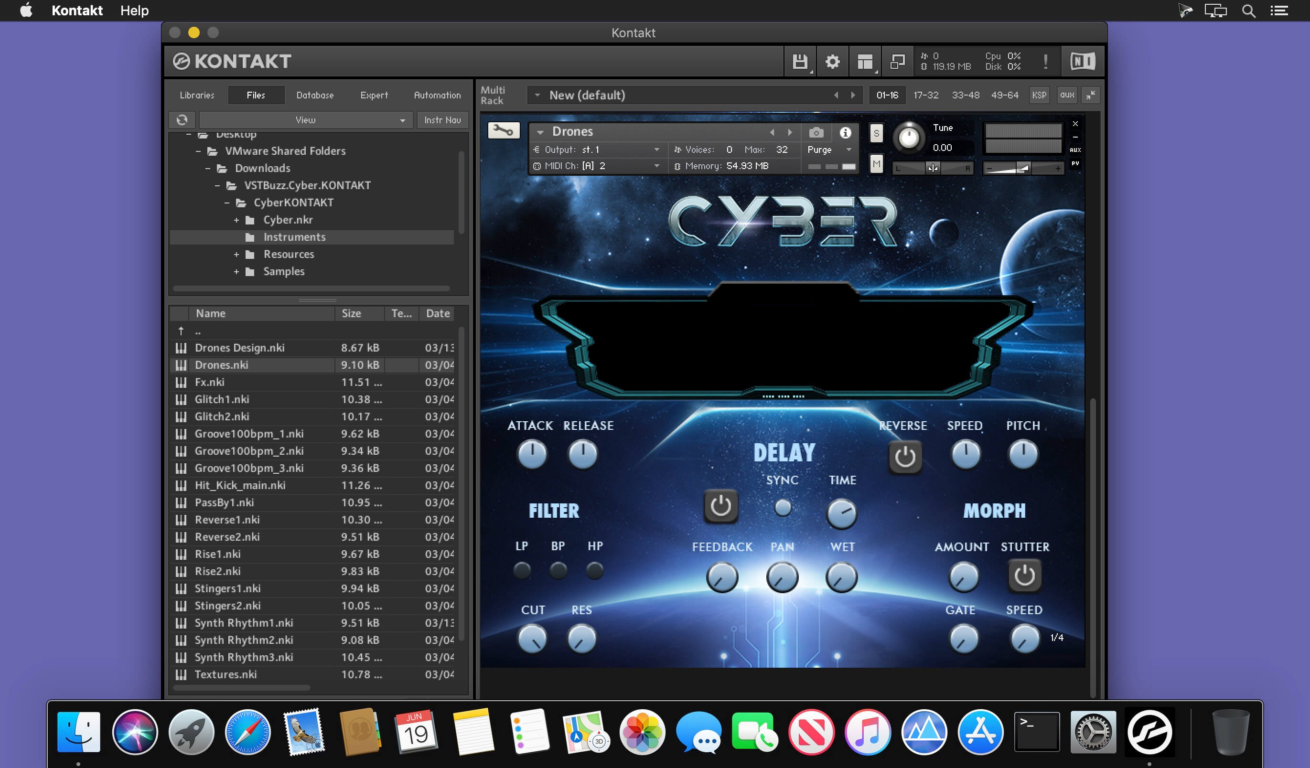Toggle the DELAY power button
Screen dimensions: 1310x768
pyautogui.click(x=720, y=506)
